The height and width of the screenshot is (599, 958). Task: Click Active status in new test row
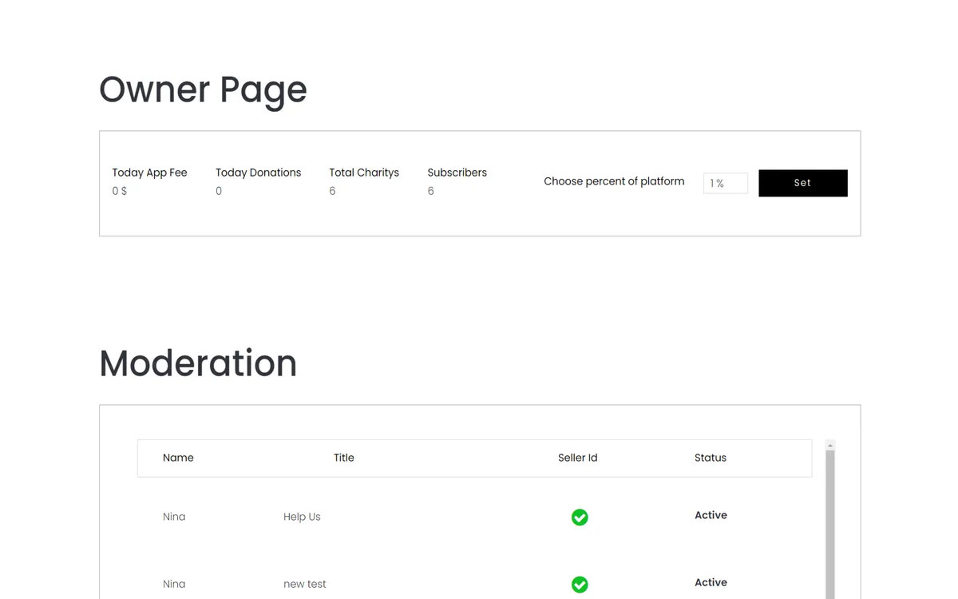tap(711, 582)
